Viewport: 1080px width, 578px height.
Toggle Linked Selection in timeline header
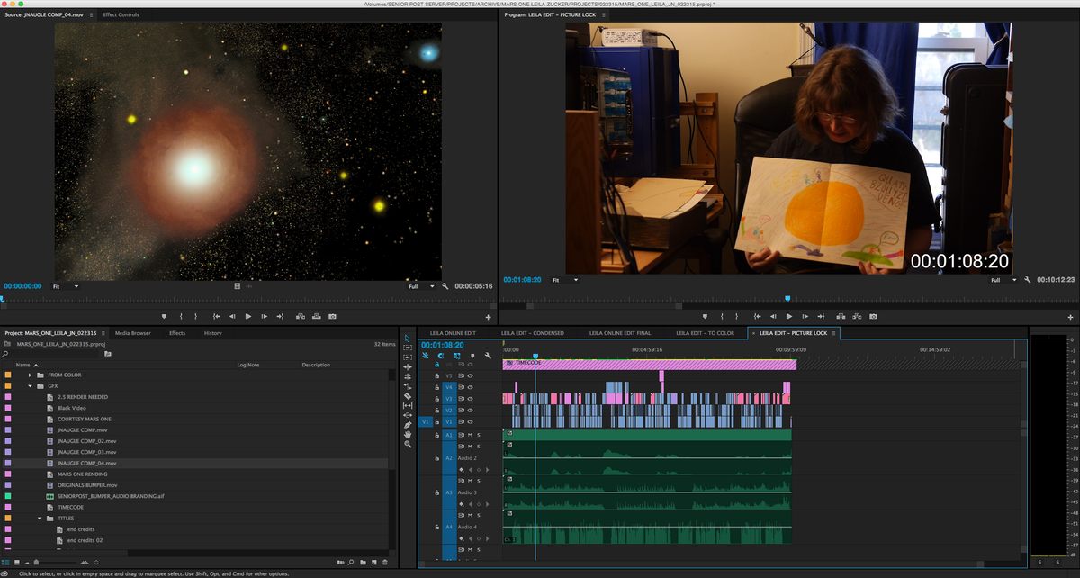pos(456,356)
